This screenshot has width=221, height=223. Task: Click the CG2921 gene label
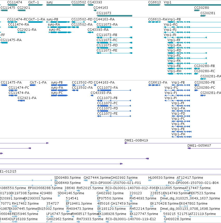pos(24,8)
